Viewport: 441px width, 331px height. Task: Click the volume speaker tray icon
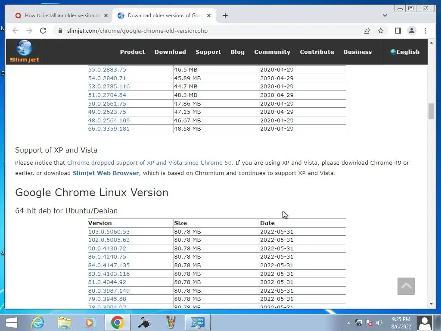[379, 323]
